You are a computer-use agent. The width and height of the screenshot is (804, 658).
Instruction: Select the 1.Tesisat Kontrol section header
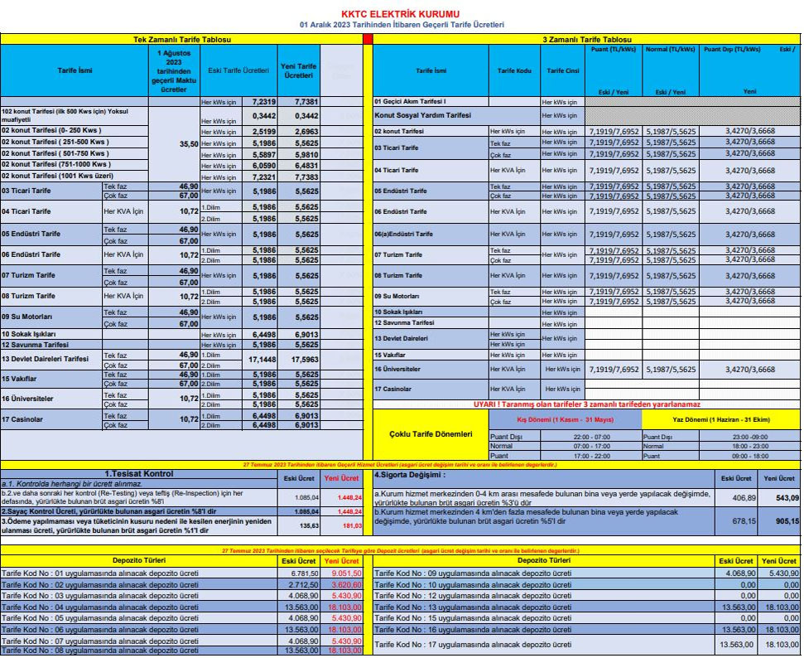click(x=137, y=474)
